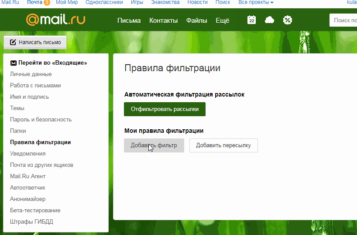The width and height of the screenshot is (357, 235).
Task: Click in the search mail field
Action: [x=344, y=20]
